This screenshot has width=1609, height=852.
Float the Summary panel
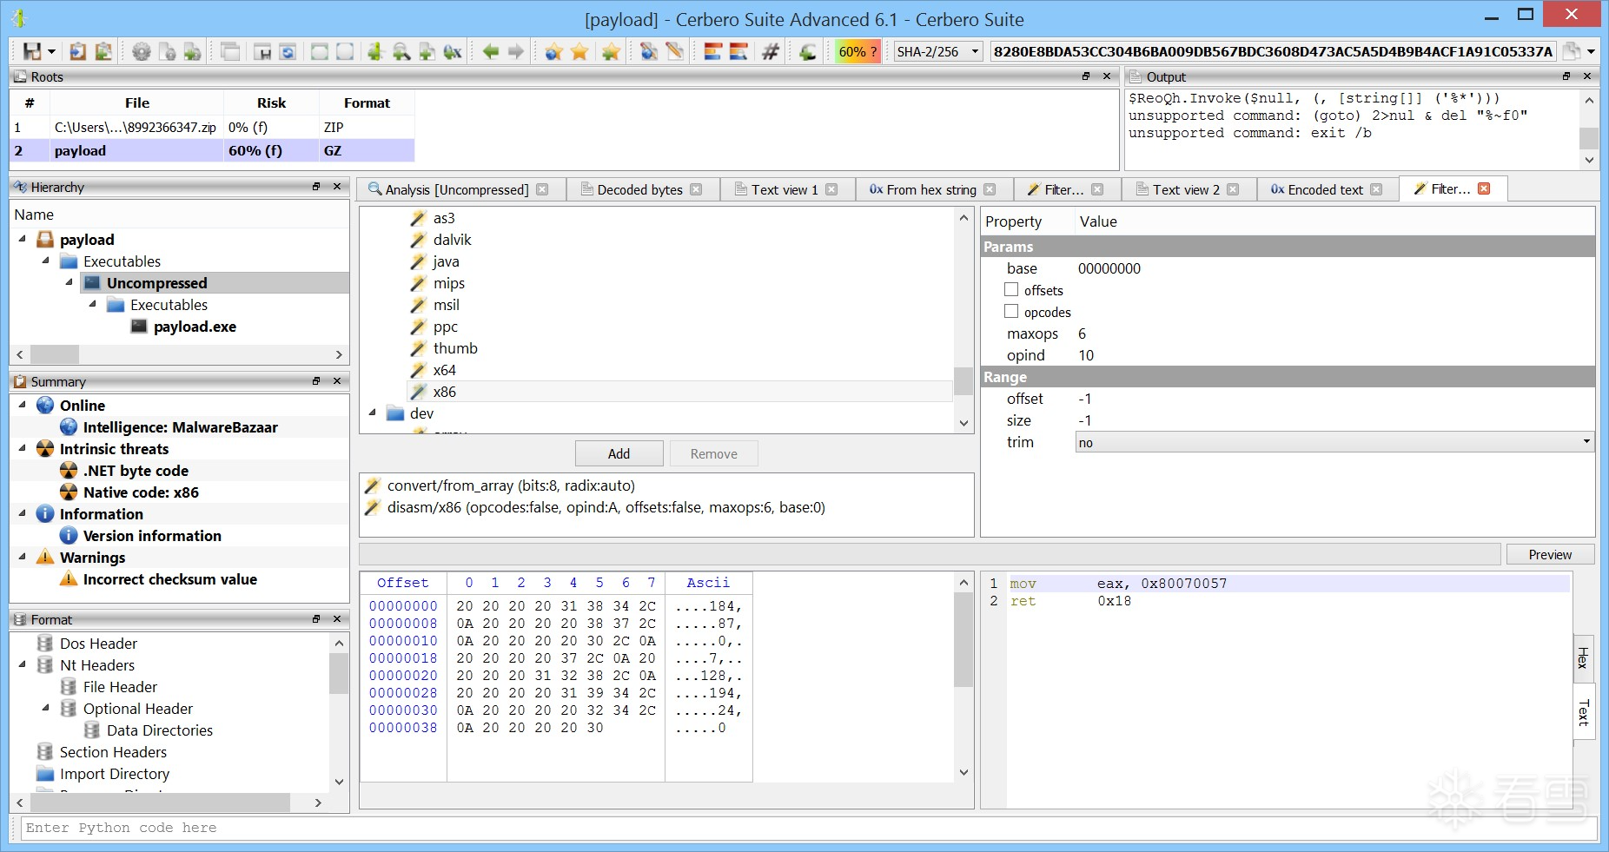pos(316,381)
